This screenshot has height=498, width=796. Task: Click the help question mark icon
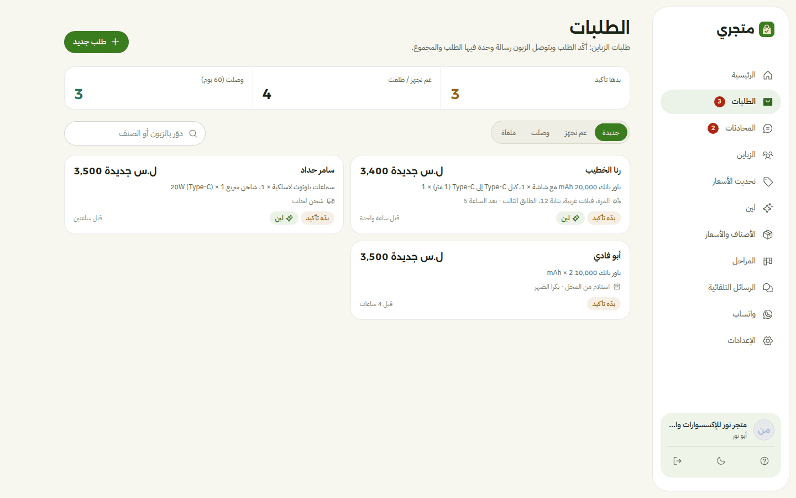(x=764, y=461)
